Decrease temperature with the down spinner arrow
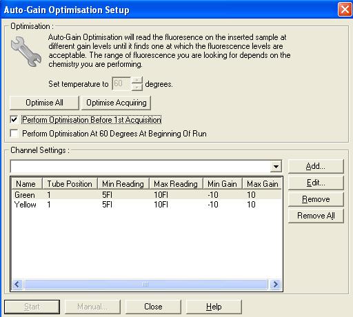This screenshot has height=317, width=353. (137, 87)
